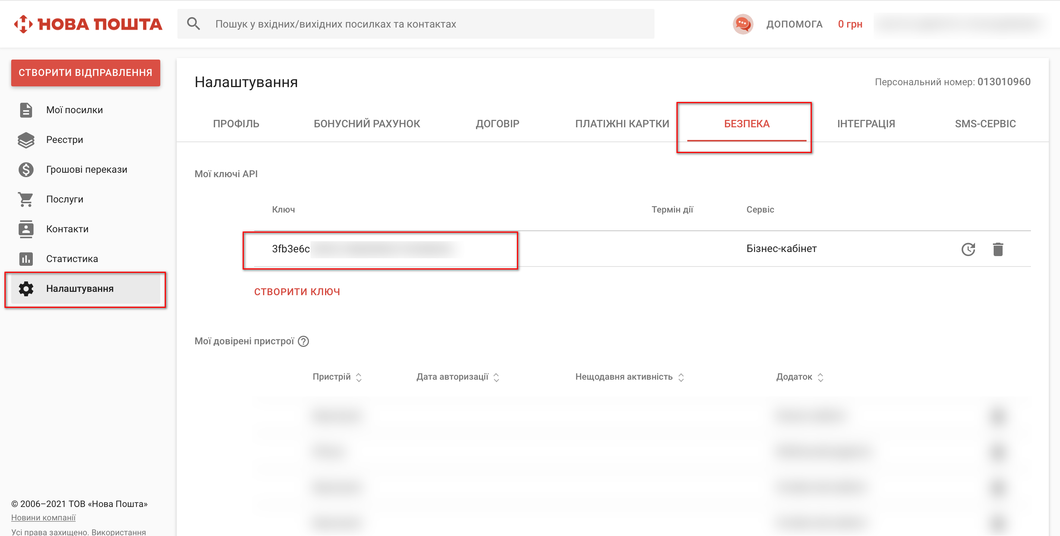This screenshot has height=536, width=1060.
Task: Switch to ДОГОВІР tab
Action: click(x=498, y=124)
